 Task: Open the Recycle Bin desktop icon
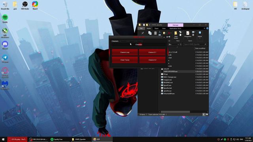[x=5, y=5]
